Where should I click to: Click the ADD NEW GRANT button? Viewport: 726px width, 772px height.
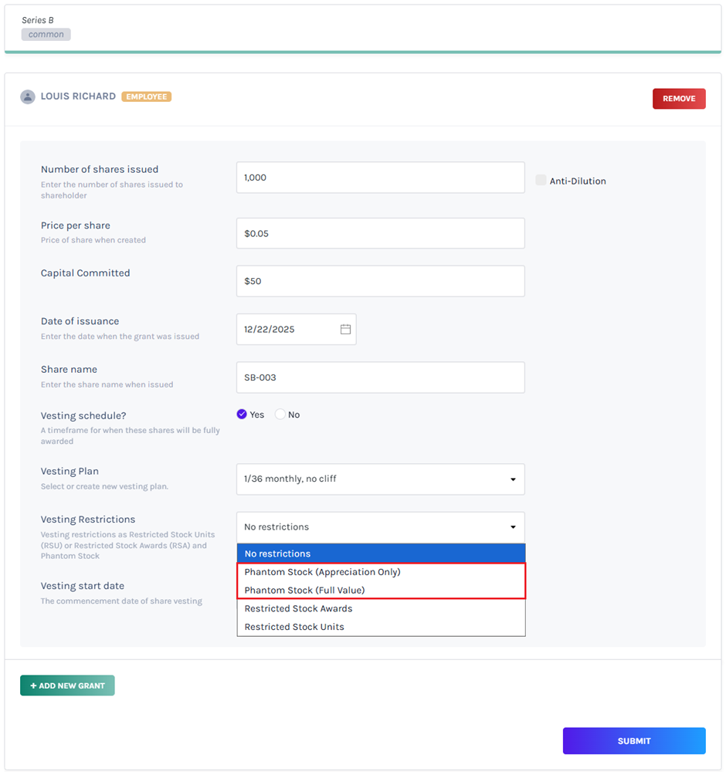[x=67, y=685]
